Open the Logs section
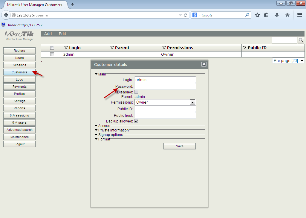Screen dimensions: 306x218 (x=19, y=79)
